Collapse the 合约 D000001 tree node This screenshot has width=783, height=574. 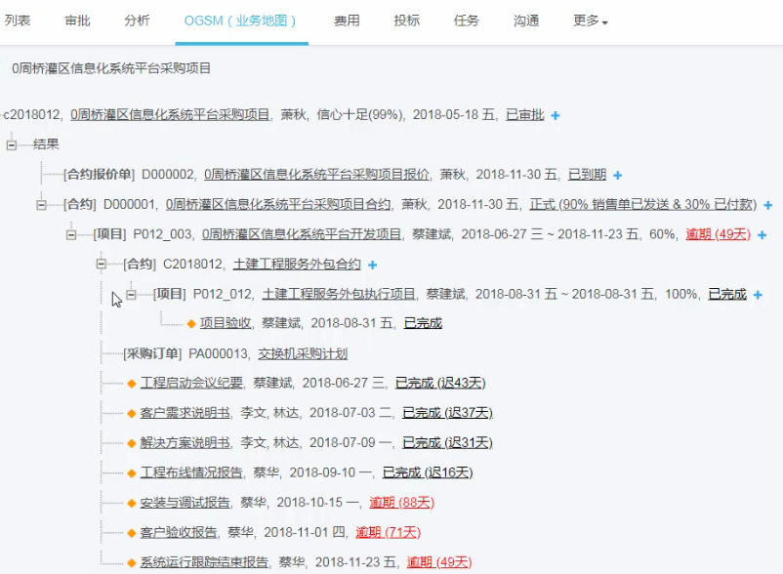coord(42,205)
